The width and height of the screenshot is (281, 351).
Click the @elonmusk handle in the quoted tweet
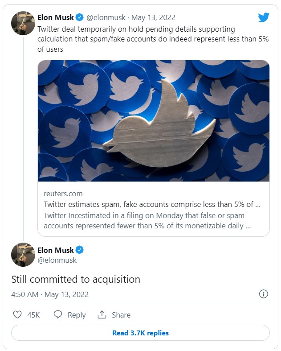pos(105,18)
